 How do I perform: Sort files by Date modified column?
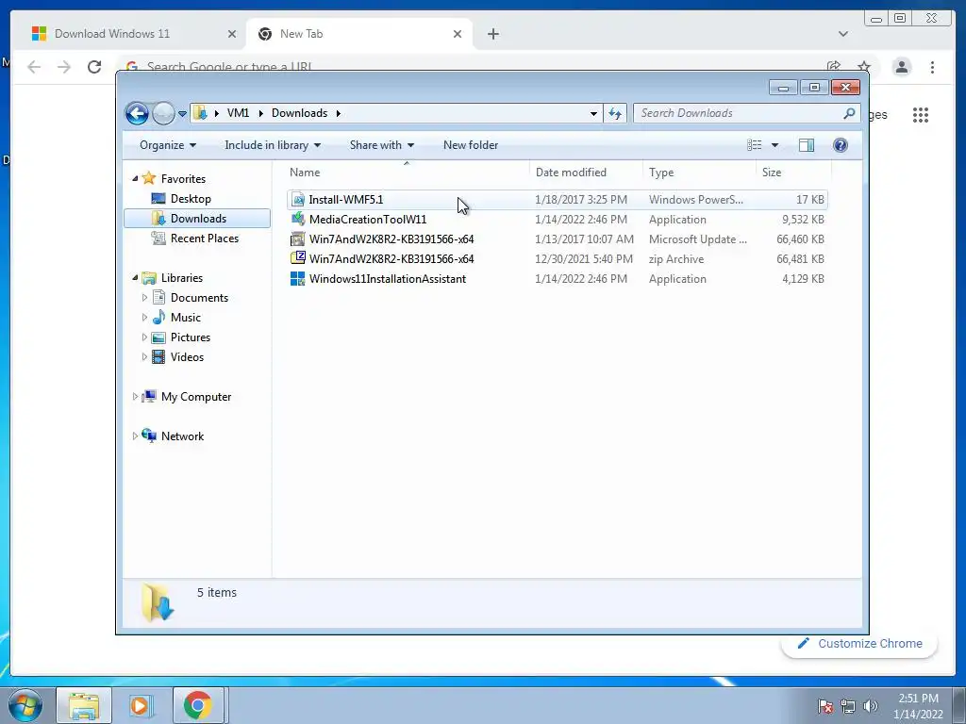coord(586,173)
